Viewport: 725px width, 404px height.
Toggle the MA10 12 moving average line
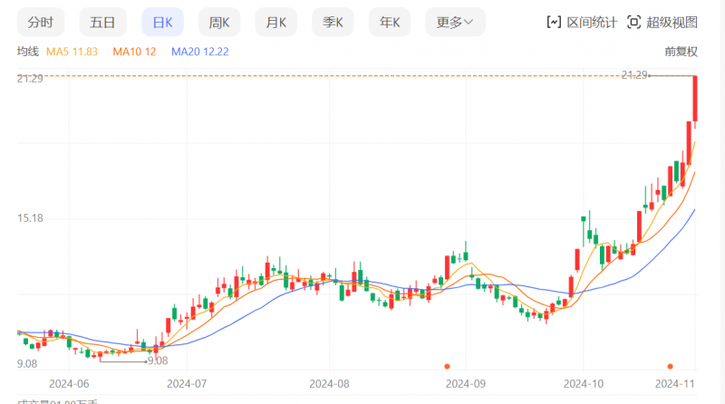coord(134,52)
